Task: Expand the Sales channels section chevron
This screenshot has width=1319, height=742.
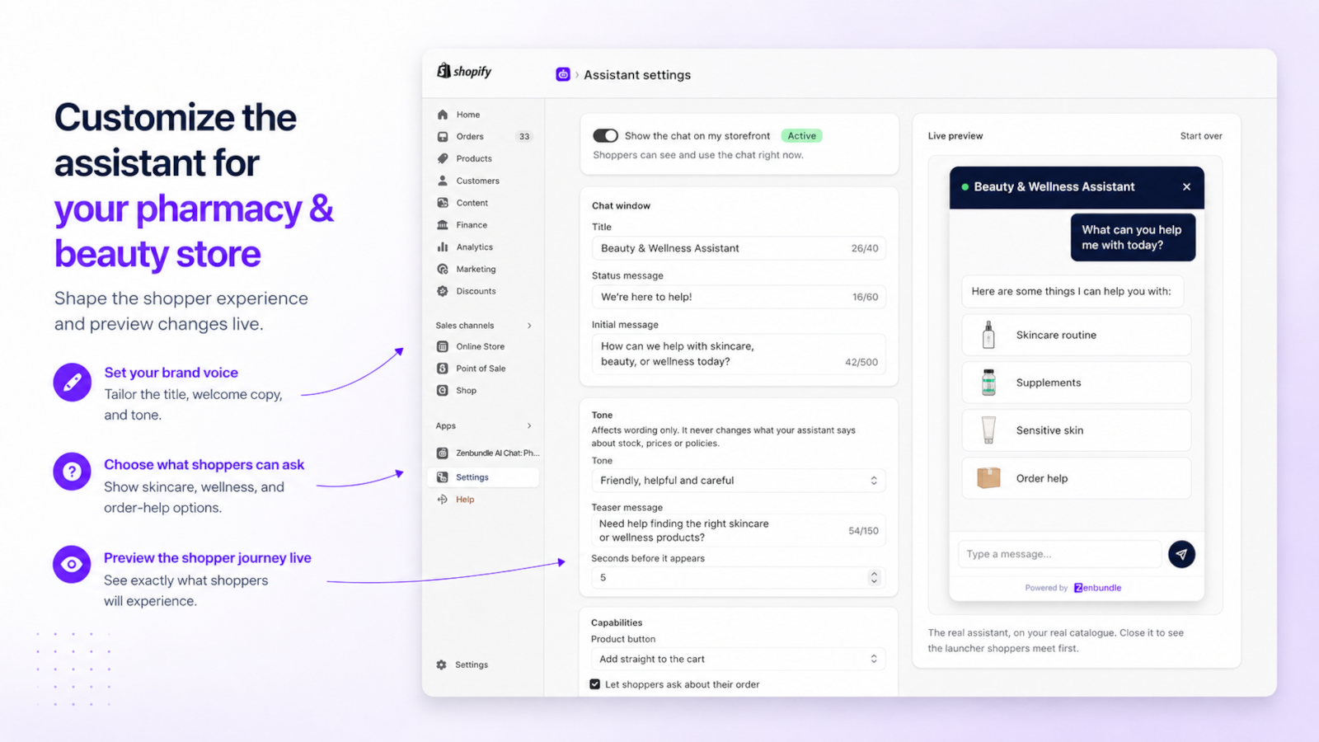Action: [x=529, y=326]
